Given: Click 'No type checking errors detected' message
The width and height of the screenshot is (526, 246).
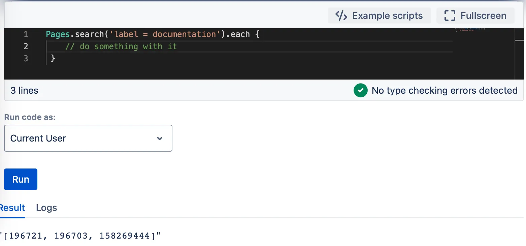Looking at the screenshot, I should (x=445, y=90).
